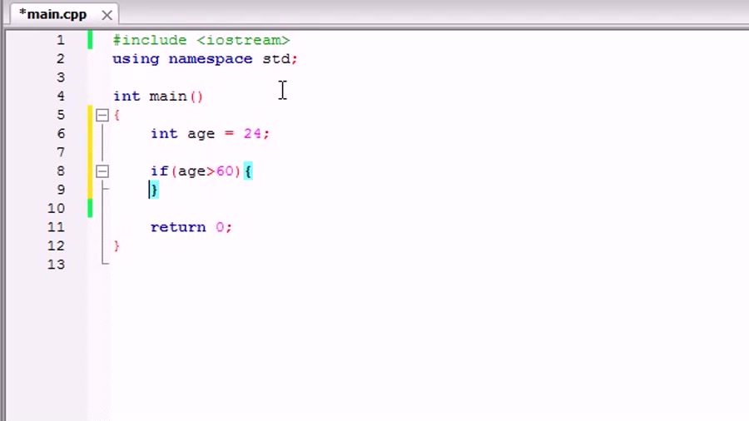Image resolution: width=749 pixels, height=421 pixels.
Task: Click the red closing brace on line 12
Action: click(117, 245)
